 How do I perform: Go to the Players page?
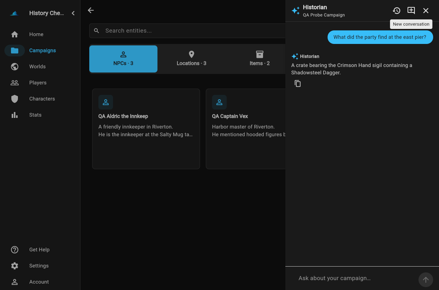[40, 83]
